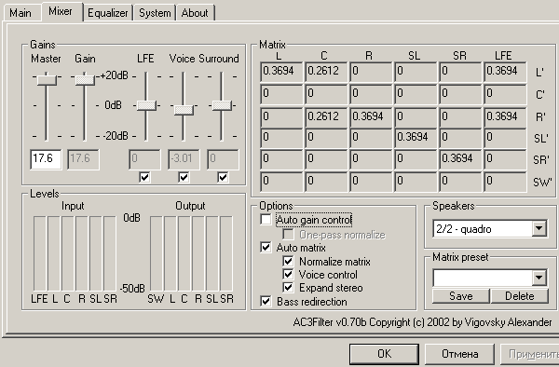The image size is (559, 367).
Task: Switch to the Main tab
Action: click(20, 13)
